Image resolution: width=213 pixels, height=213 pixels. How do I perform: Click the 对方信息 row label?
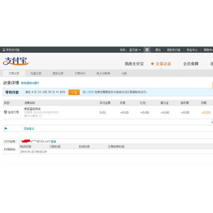pyautogui.click(x=10, y=141)
